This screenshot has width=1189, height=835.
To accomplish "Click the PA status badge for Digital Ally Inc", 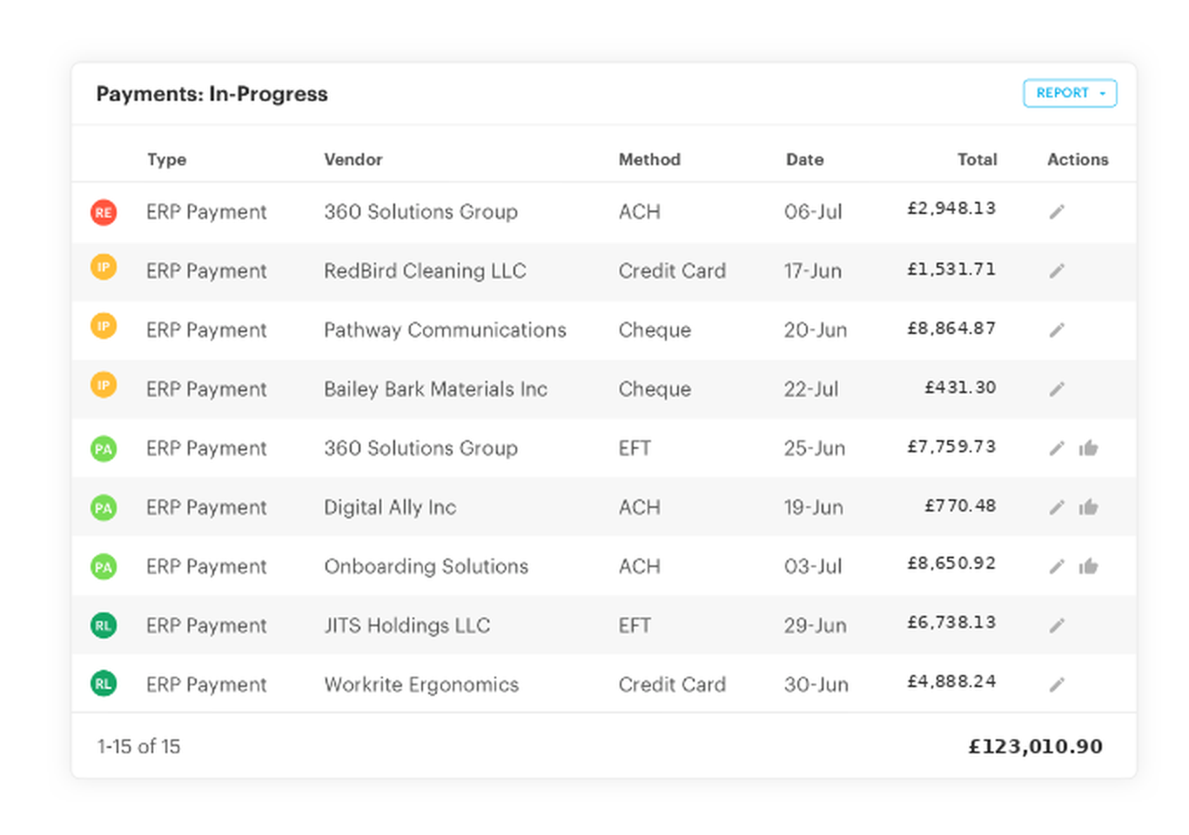I will click(104, 508).
